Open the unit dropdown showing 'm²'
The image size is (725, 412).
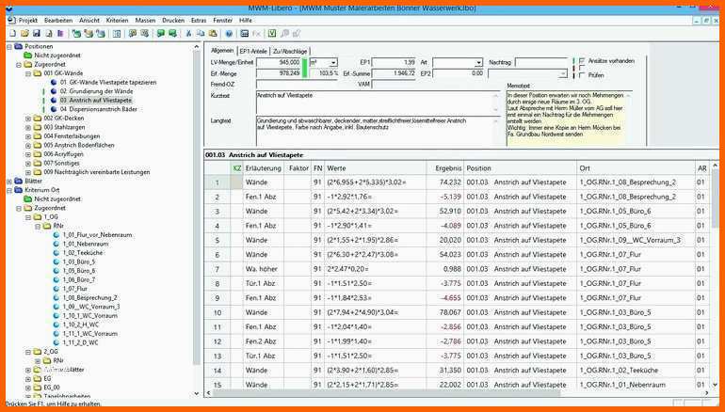[x=334, y=62]
